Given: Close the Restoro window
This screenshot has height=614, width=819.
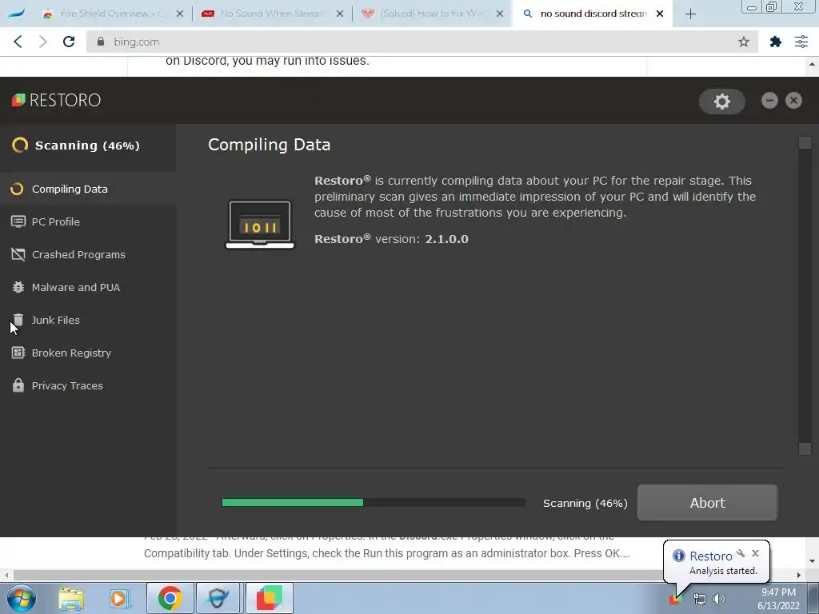Looking at the screenshot, I should (x=793, y=100).
